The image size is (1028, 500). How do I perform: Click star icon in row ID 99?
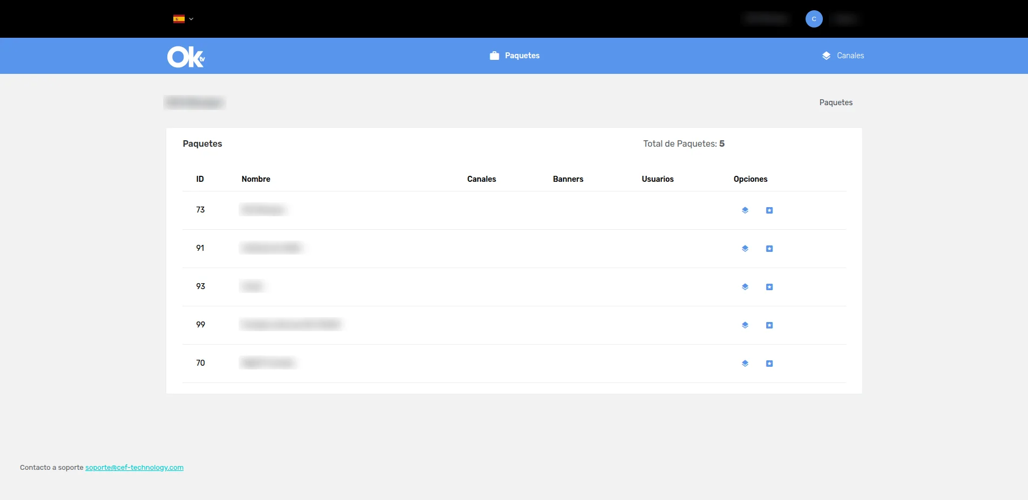coord(769,325)
